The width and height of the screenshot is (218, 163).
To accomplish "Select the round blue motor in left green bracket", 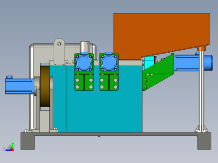I will (x=84, y=62).
